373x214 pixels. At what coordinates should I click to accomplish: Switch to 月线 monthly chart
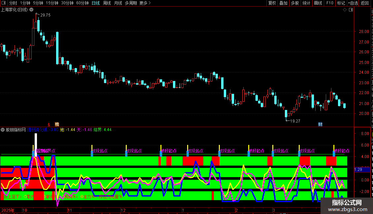pos(118,3)
